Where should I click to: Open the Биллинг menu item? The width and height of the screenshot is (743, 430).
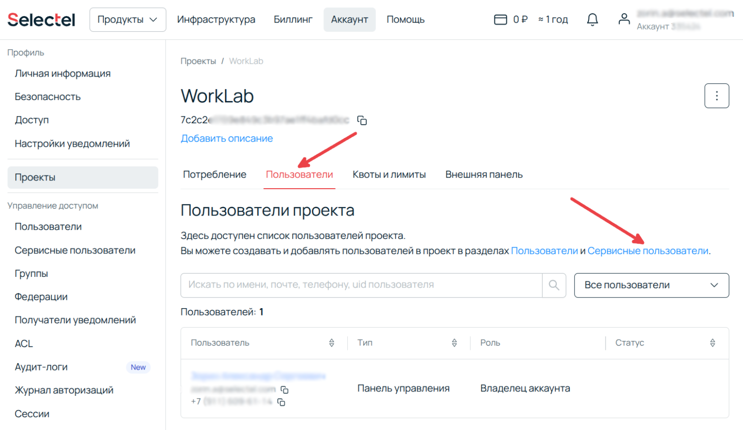pyautogui.click(x=293, y=20)
